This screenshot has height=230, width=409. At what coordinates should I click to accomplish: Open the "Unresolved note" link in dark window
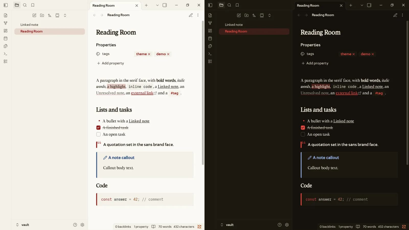coord(315,93)
